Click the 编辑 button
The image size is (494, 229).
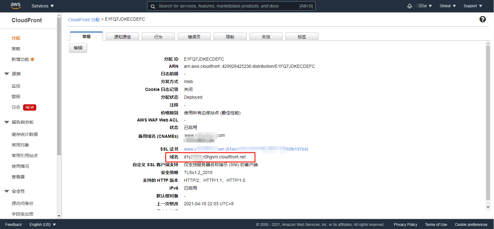(78, 48)
